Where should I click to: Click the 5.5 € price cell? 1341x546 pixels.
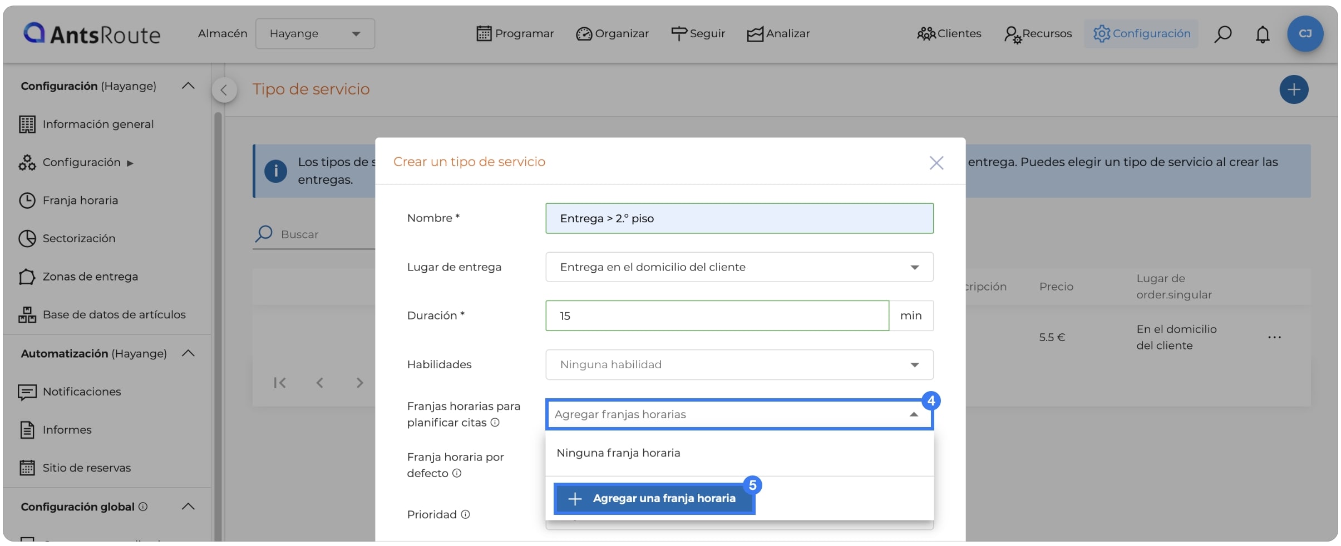pyautogui.click(x=1052, y=337)
